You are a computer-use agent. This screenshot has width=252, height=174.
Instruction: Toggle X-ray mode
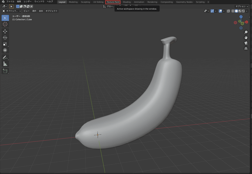(228, 11)
